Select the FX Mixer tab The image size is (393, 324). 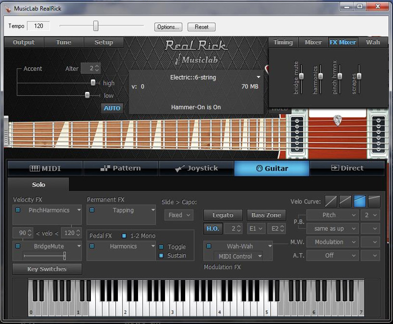tap(343, 42)
